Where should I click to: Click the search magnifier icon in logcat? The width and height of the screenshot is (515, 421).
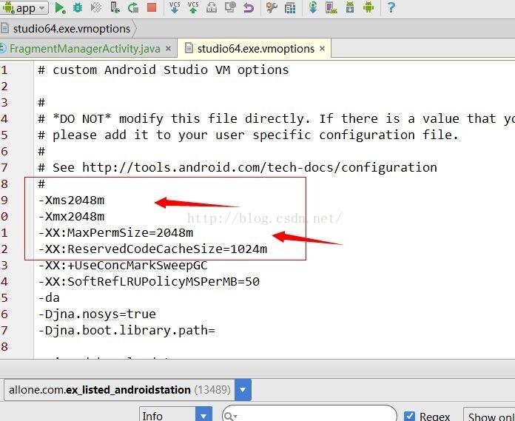coord(229,416)
